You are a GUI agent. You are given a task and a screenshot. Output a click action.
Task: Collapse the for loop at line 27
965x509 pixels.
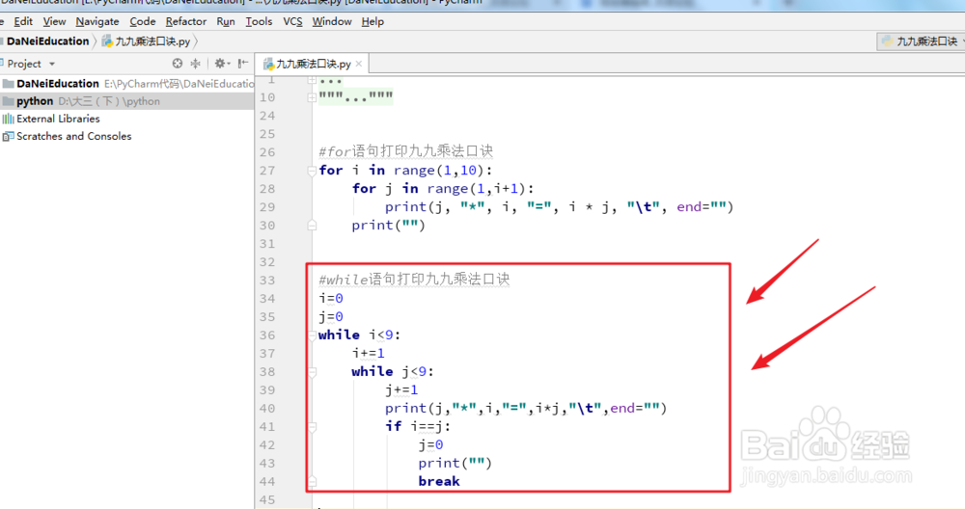click(312, 171)
